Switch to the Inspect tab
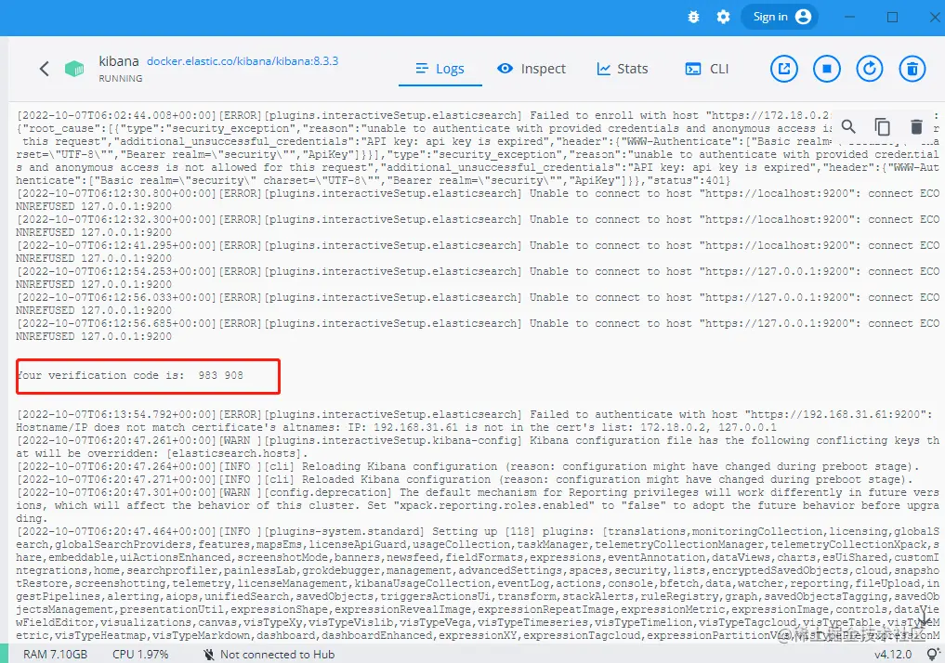This screenshot has width=945, height=663. coord(531,69)
